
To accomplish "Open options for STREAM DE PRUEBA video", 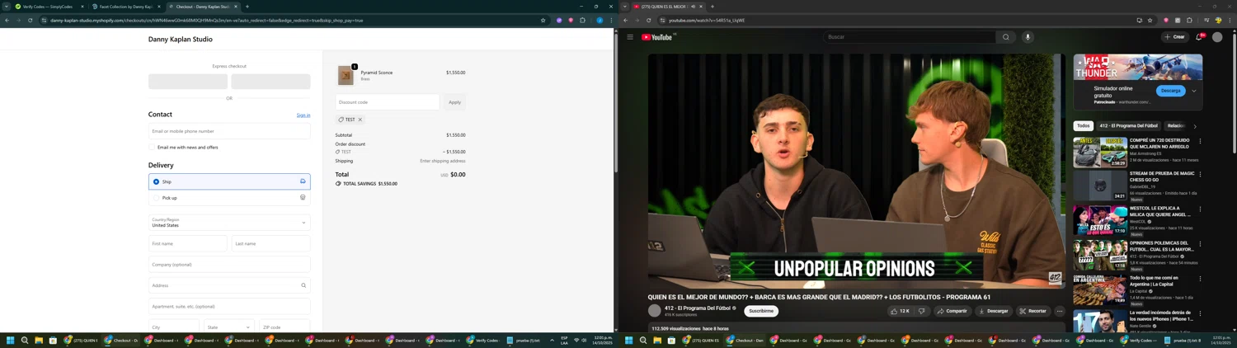I will pyautogui.click(x=1200, y=175).
